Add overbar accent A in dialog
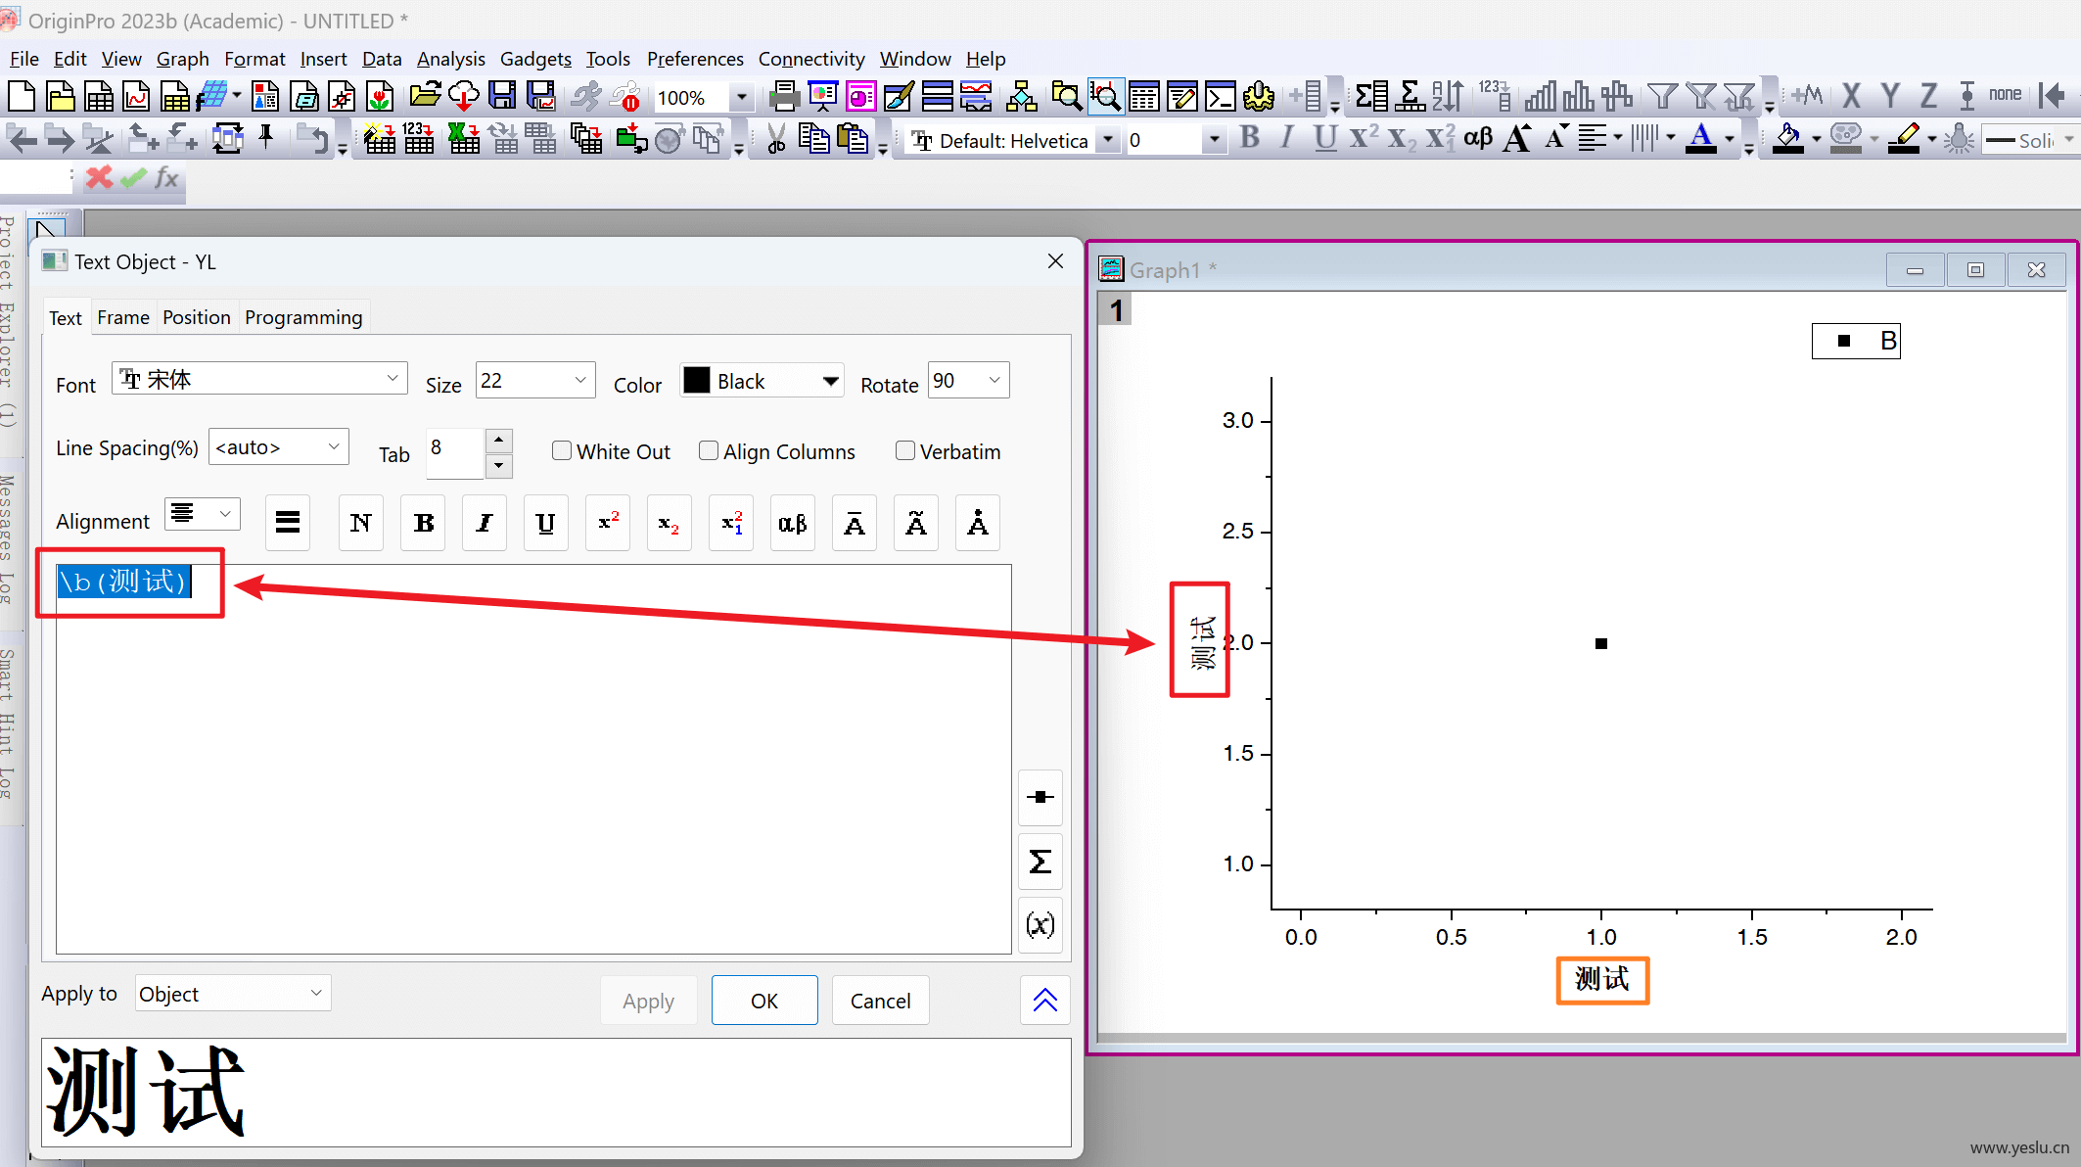 click(855, 523)
